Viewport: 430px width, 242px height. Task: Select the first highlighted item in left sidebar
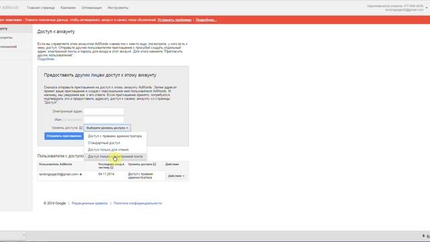(16, 28)
